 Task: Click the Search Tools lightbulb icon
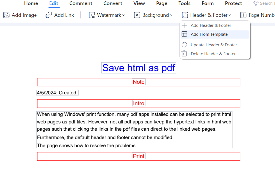pos(256,3)
